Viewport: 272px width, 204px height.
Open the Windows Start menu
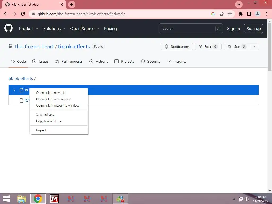pyautogui.click(x=6, y=199)
